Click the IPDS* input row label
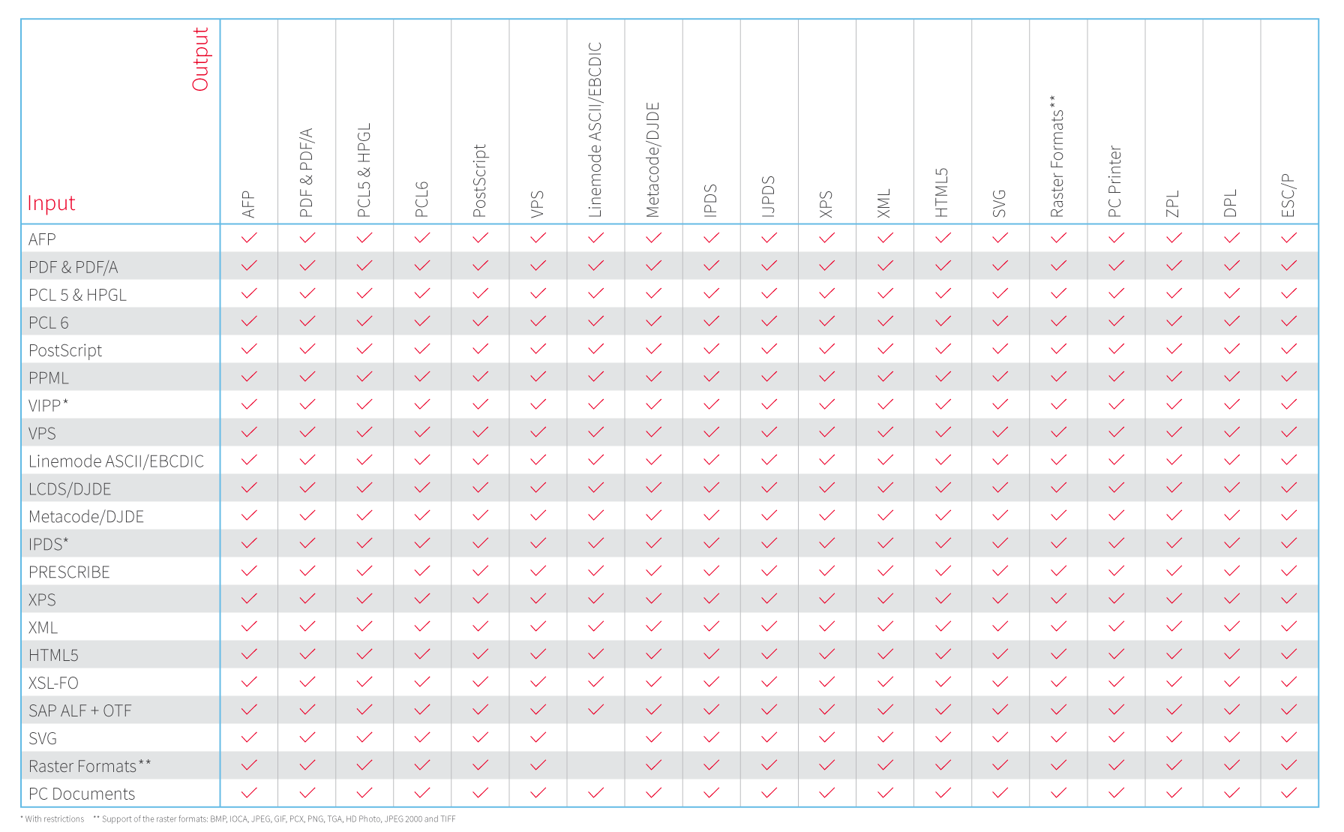The image size is (1344, 832). tap(48, 545)
